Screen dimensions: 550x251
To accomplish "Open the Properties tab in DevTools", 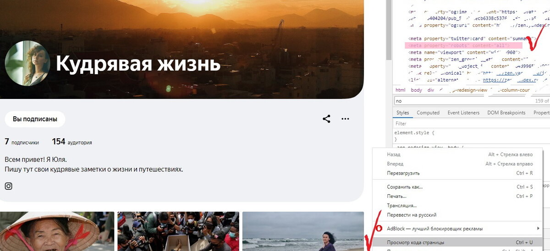I will 542,113.
